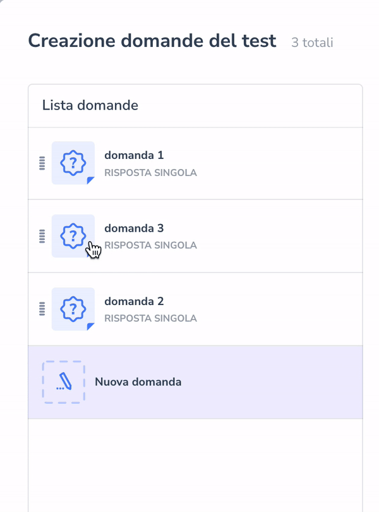Click the drag handle beside domanda 3

click(x=42, y=236)
